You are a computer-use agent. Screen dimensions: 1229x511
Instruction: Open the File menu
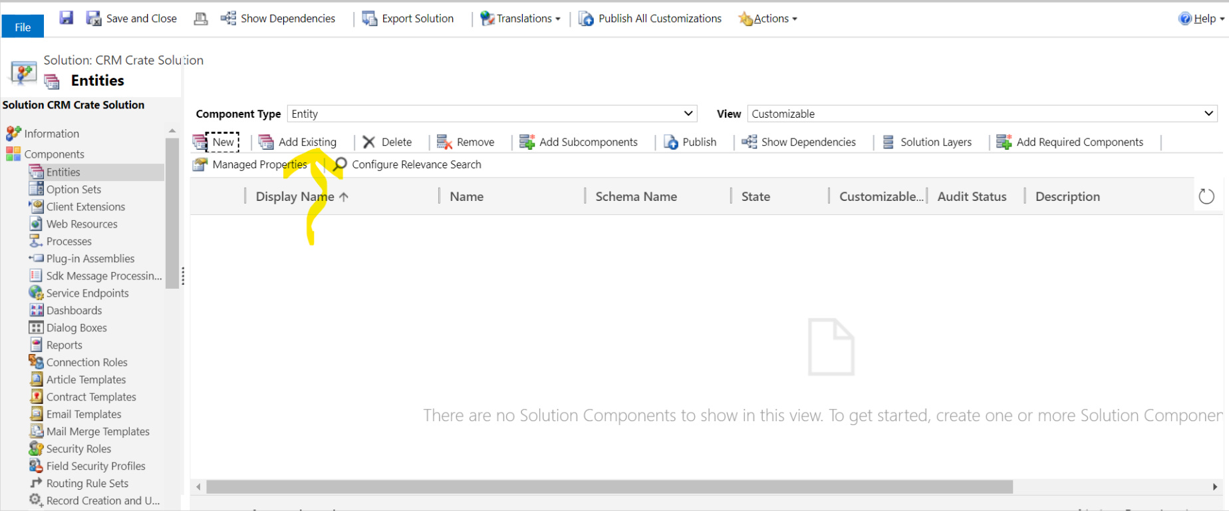[x=23, y=27]
